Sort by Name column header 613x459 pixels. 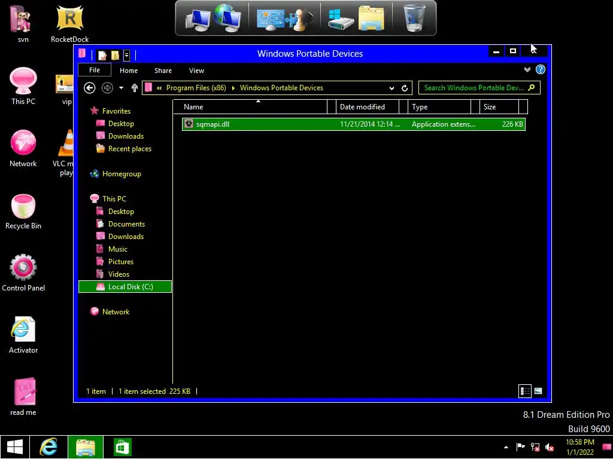tap(250, 107)
